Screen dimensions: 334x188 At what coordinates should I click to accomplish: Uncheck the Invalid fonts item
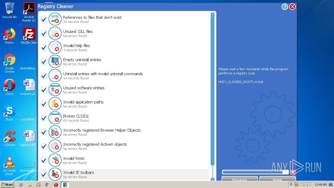[44, 160]
